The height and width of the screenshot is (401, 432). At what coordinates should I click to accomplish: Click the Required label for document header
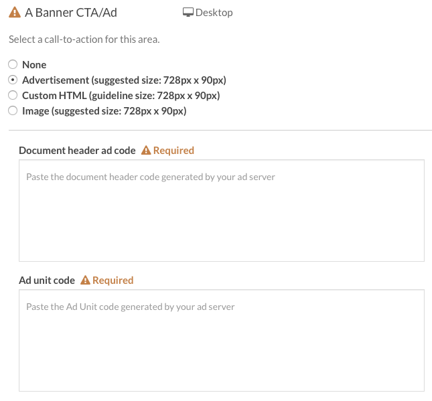(173, 151)
